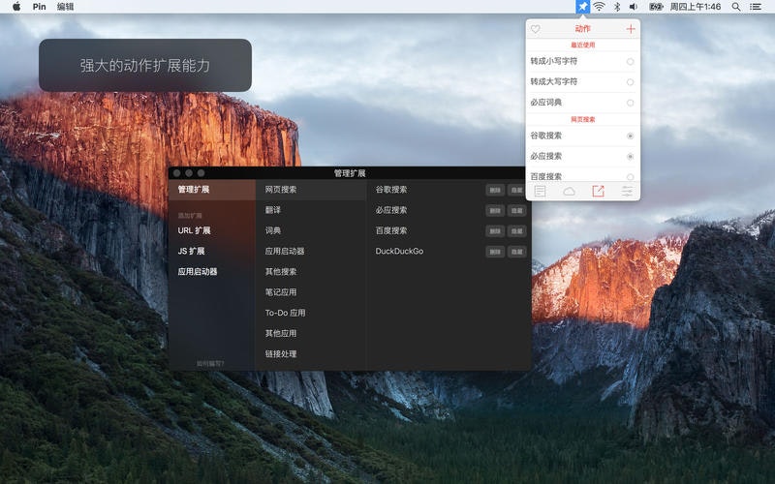Select 管理扩展 in sidebar

[x=211, y=190]
